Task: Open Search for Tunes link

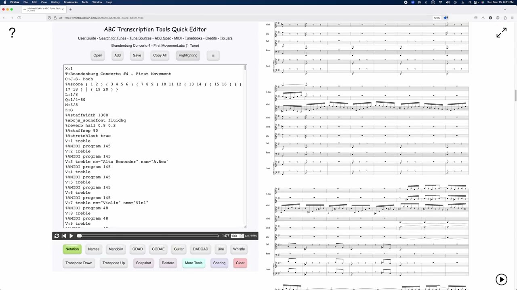Action: pyautogui.click(x=113, y=38)
